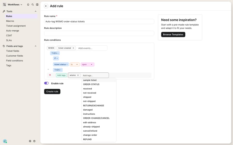Select the ORDER-CHANGE/CANCEL tag option

[x=99, y=118]
